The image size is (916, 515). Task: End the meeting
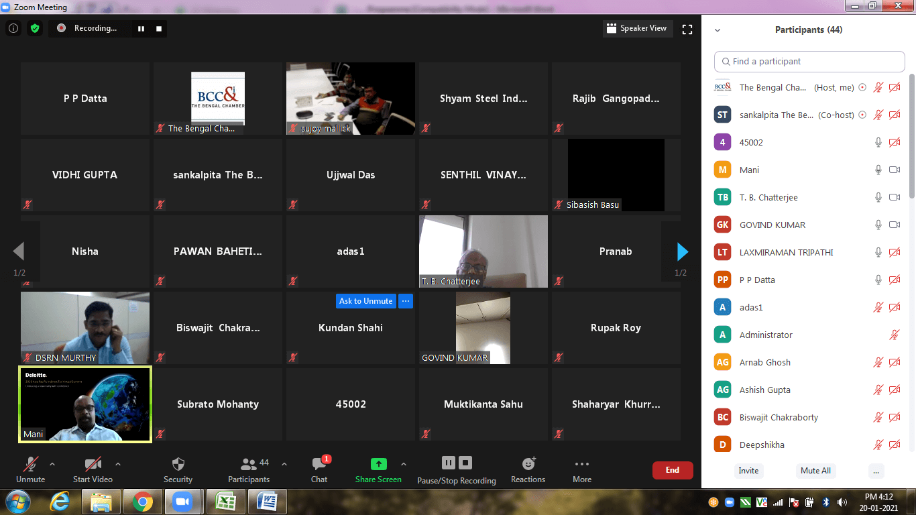(673, 470)
